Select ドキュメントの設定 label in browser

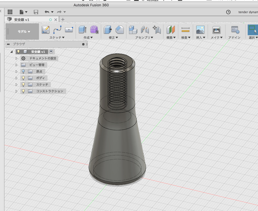click(43, 58)
